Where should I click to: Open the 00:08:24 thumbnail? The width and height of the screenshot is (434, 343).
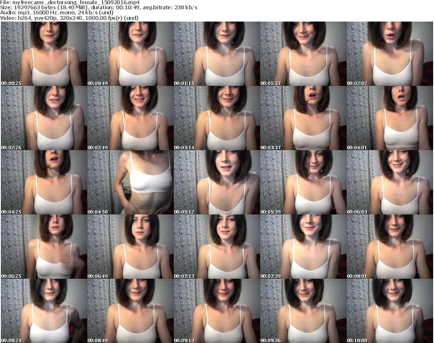(44, 311)
